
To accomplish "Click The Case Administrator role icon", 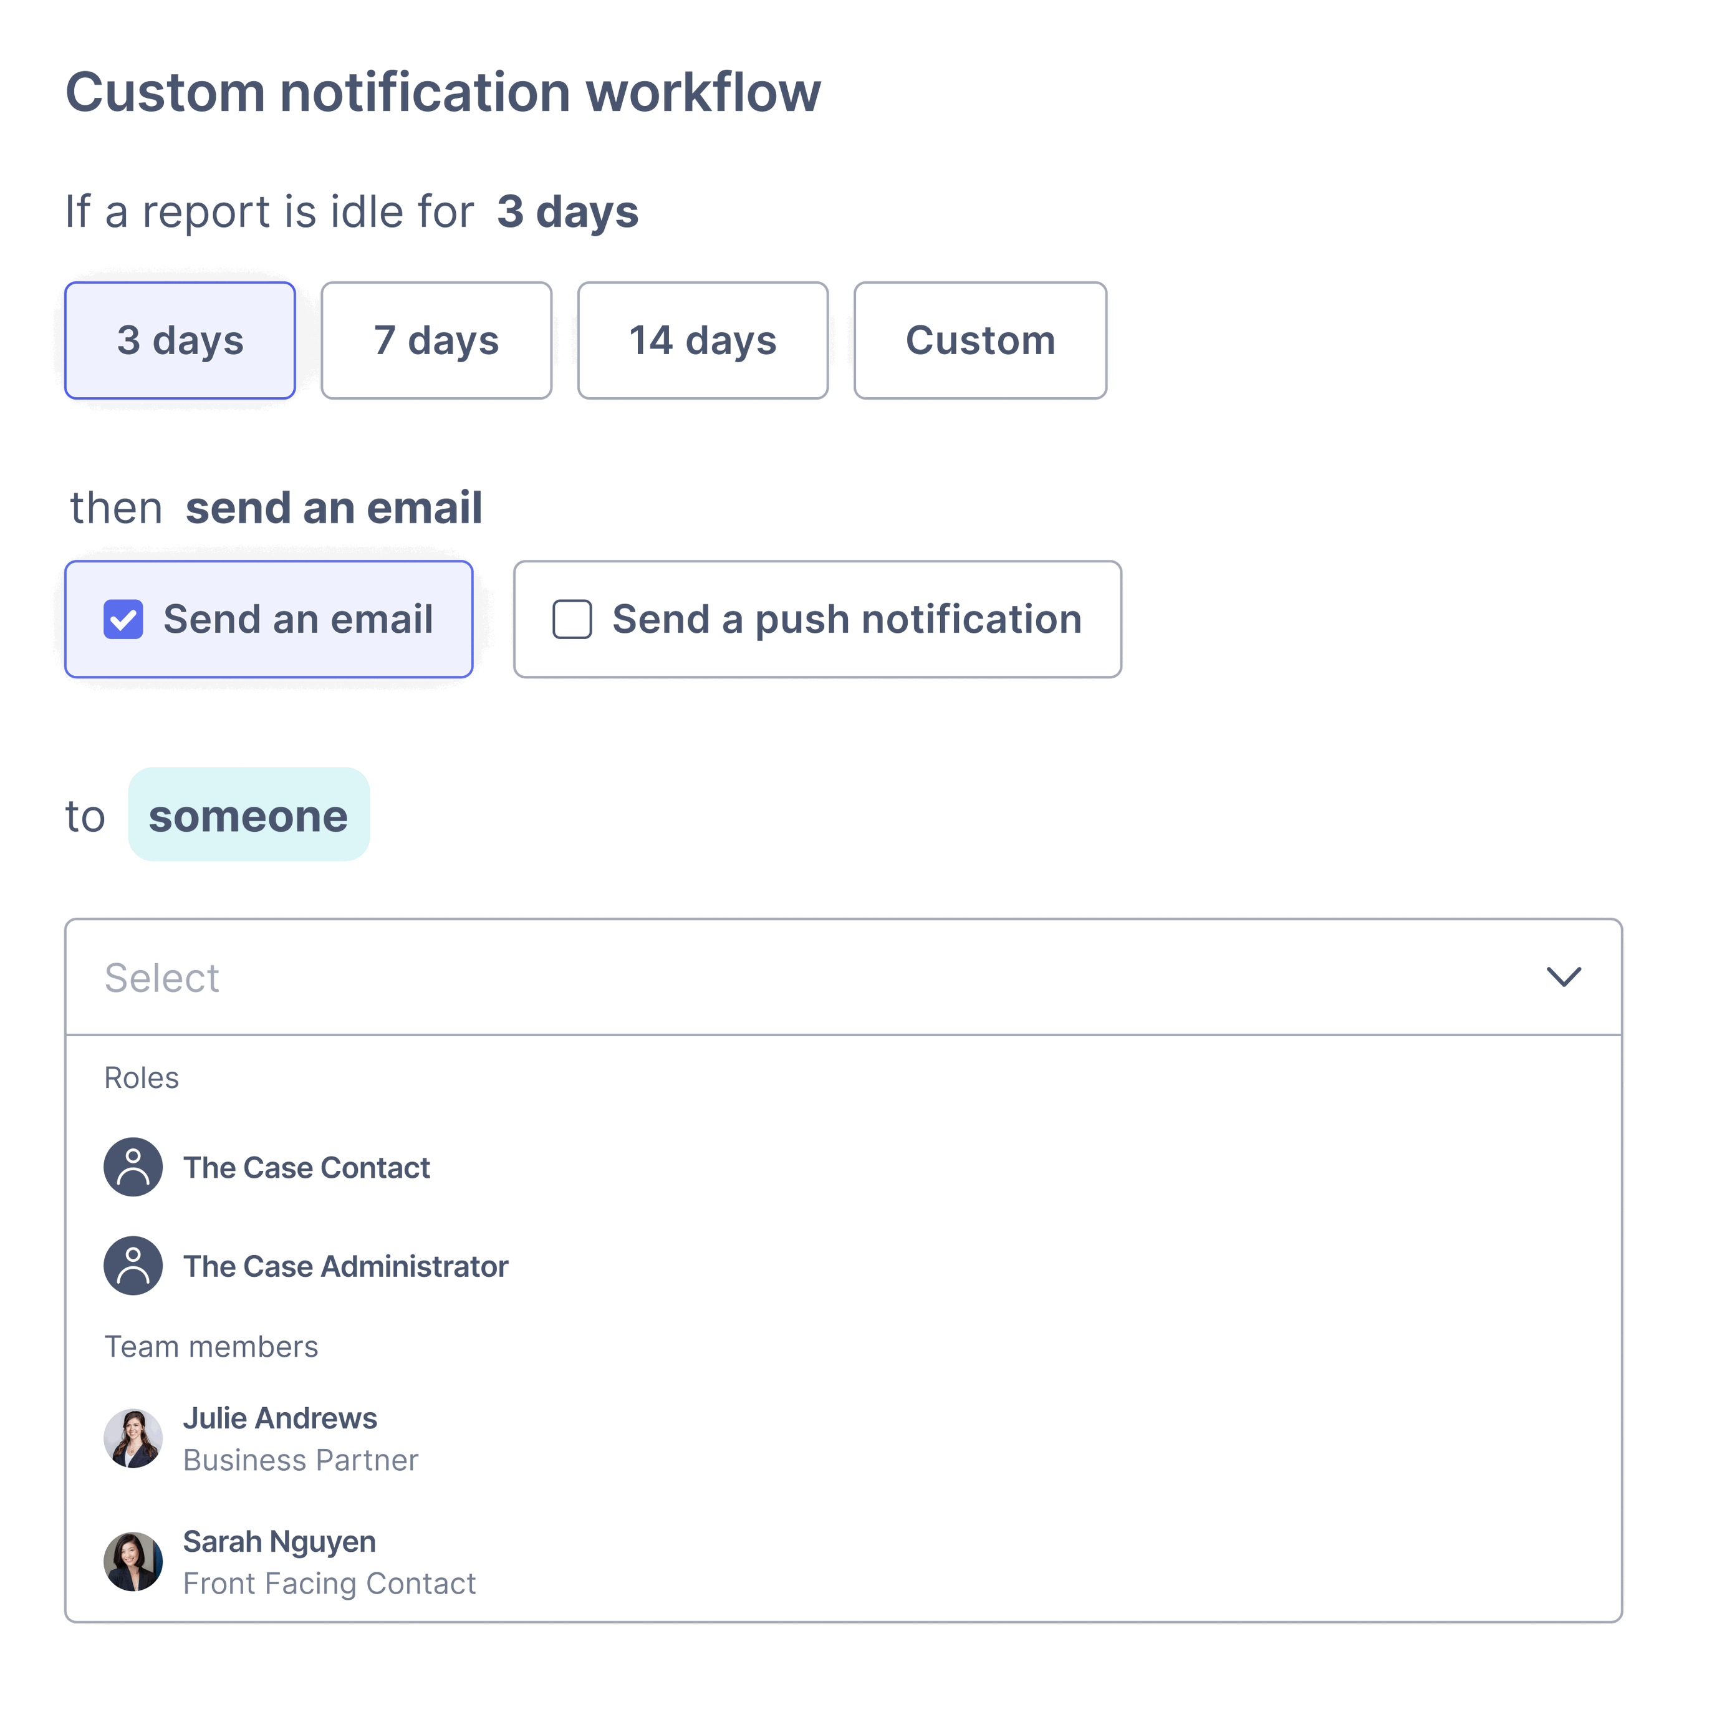I will click(132, 1266).
